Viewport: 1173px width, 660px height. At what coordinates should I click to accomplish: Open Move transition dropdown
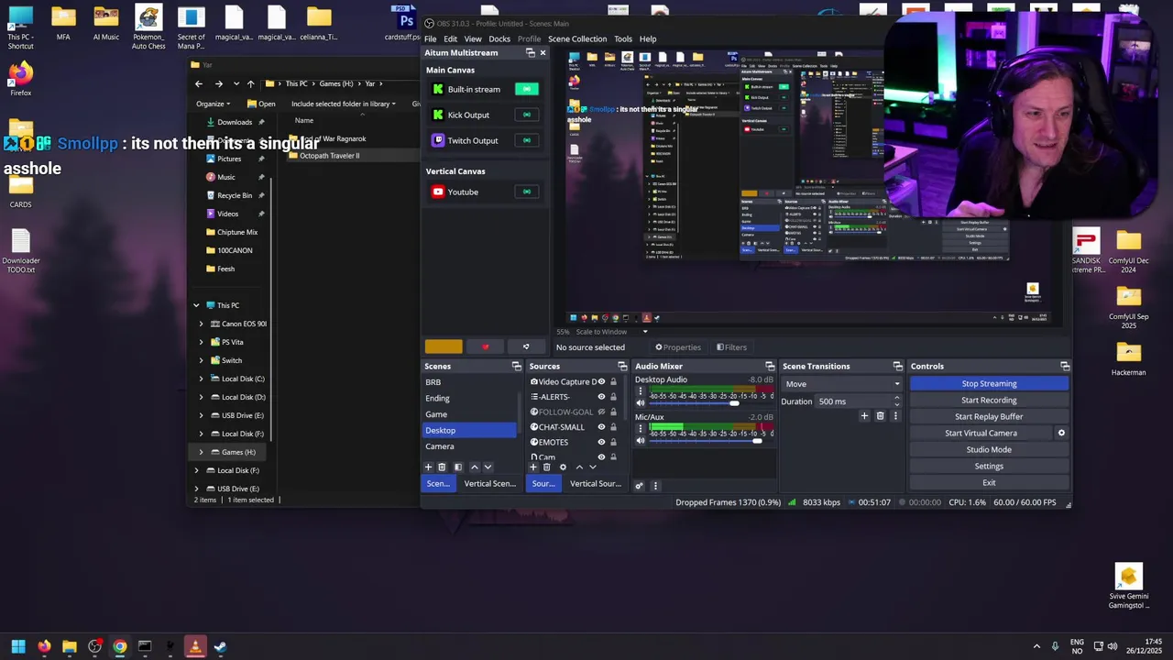(841, 384)
